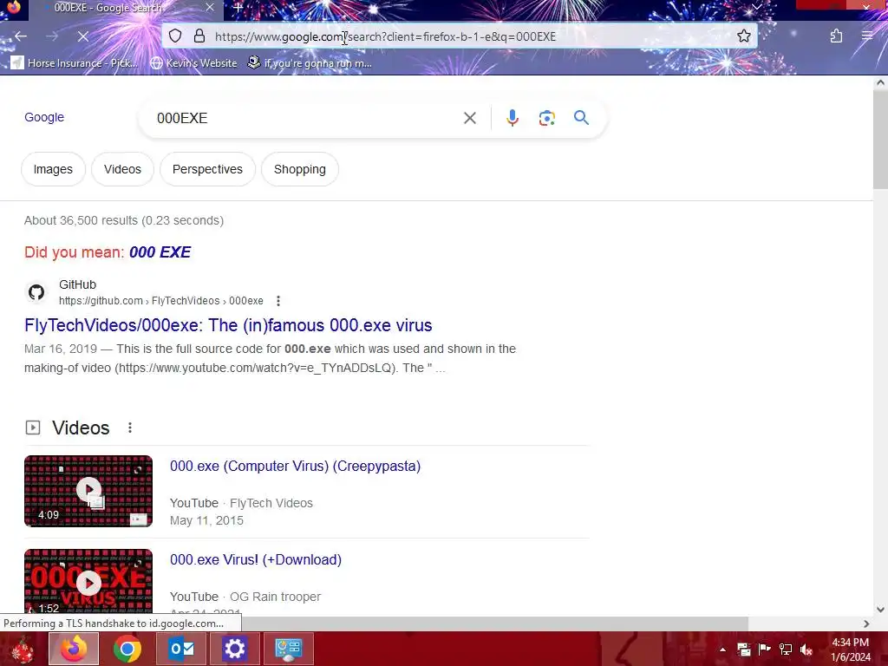Viewport: 888px width, 666px height.
Task: Filter results by Images
Action: [x=53, y=169]
